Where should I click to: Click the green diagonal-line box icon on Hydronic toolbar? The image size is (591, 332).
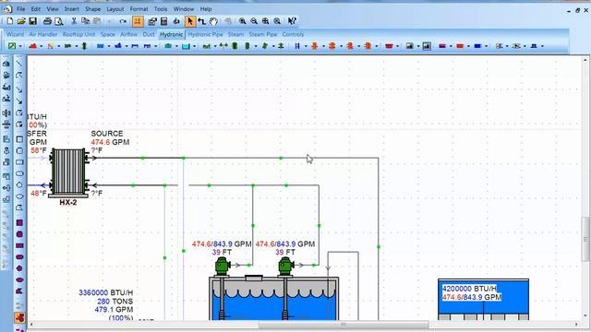tap(12, 46)
